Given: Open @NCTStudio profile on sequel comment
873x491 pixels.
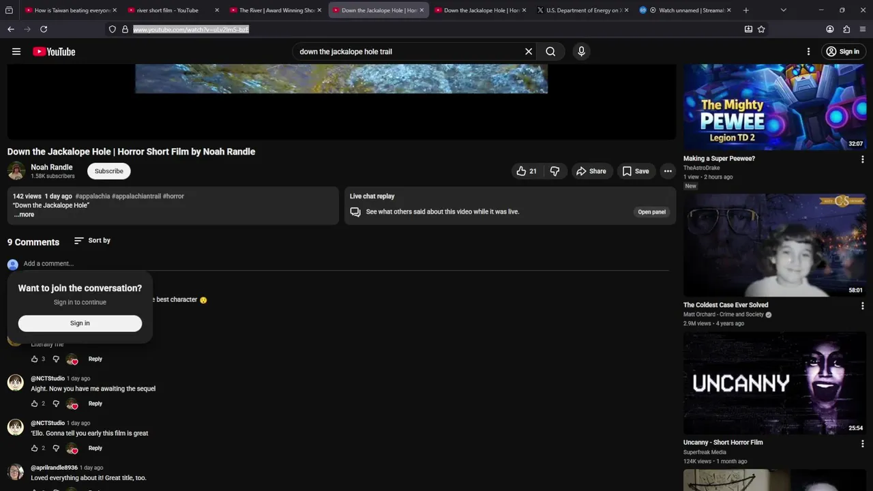Looking at the screenshot, I should pyautogui.click(x=48, y=378).
